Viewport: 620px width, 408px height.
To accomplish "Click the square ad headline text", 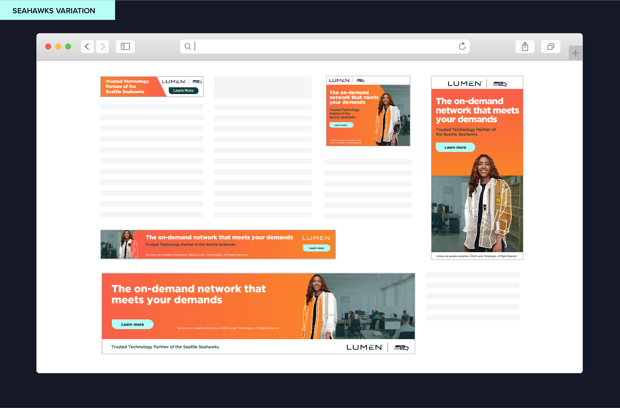I will (354, 97).
